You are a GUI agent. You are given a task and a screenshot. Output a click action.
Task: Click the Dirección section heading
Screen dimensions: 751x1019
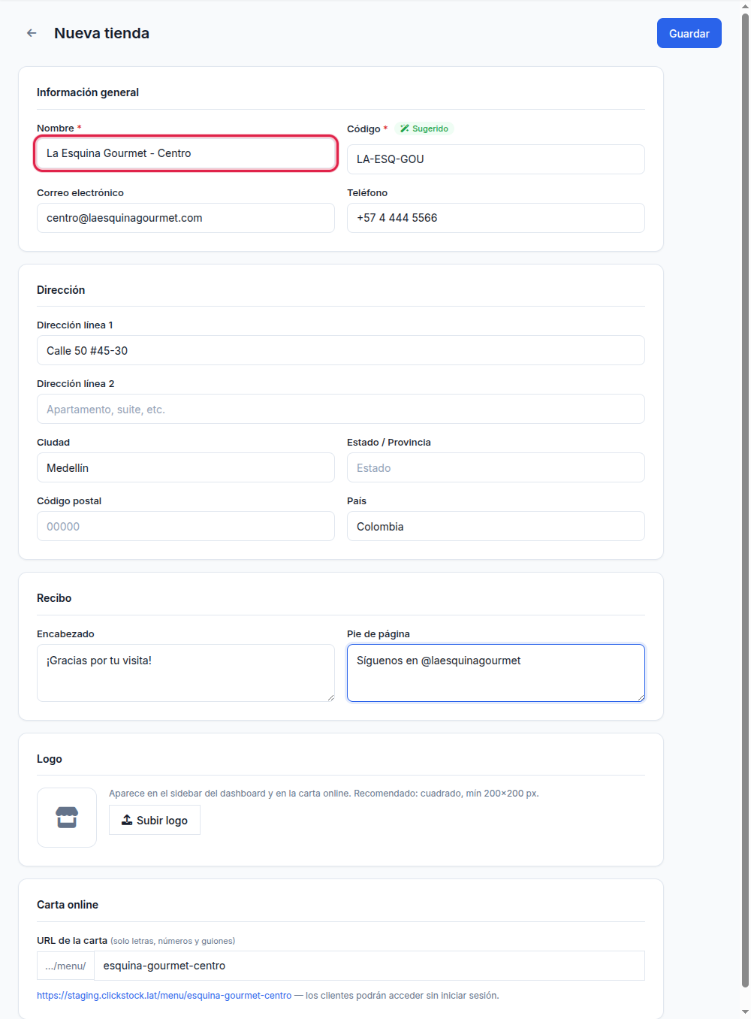click(61, 290)
